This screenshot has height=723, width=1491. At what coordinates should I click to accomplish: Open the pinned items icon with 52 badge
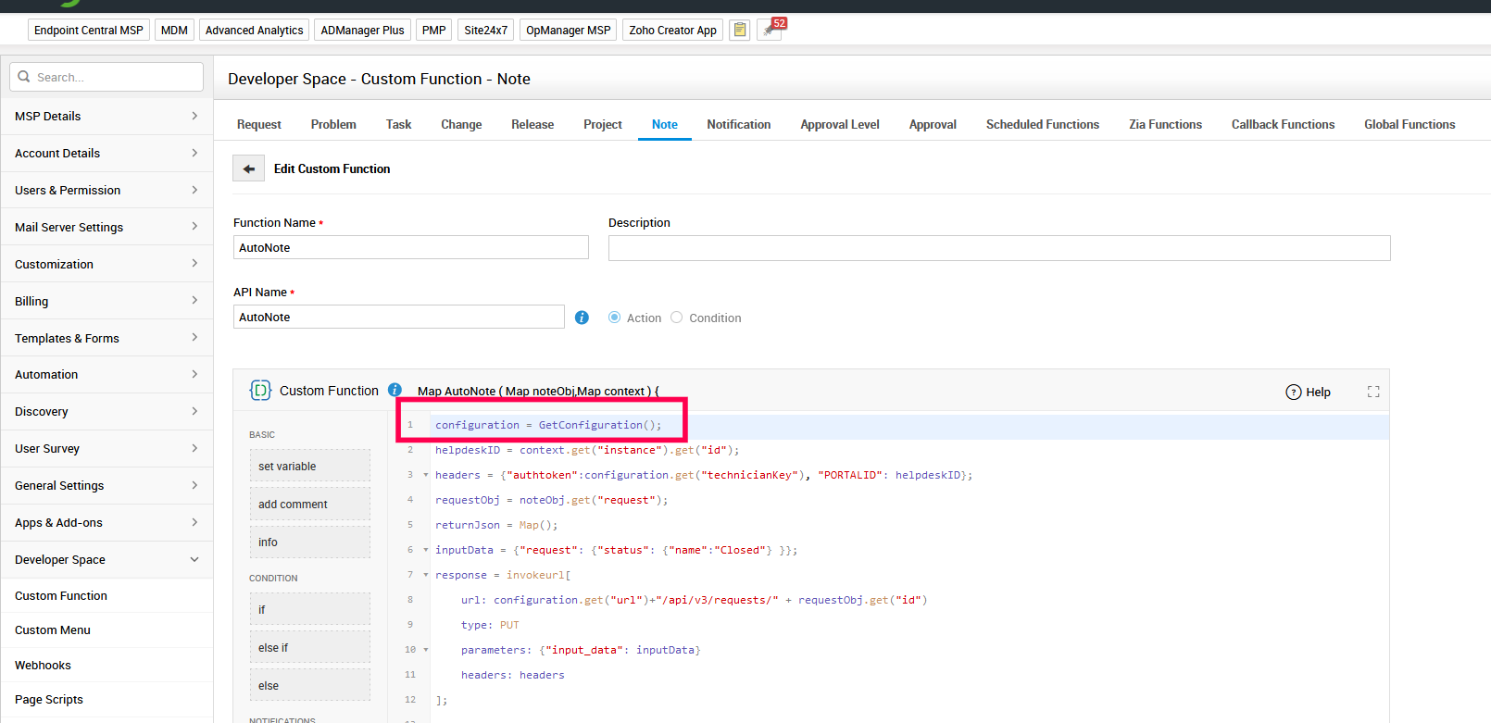pos(769,31)
